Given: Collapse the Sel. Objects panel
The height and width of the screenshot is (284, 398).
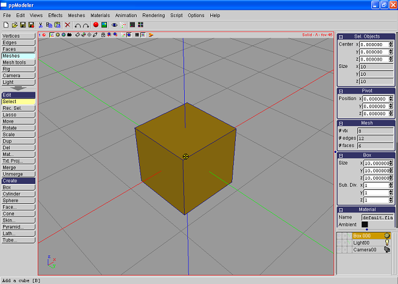Looking at the screenshot, I should (341, 37).
